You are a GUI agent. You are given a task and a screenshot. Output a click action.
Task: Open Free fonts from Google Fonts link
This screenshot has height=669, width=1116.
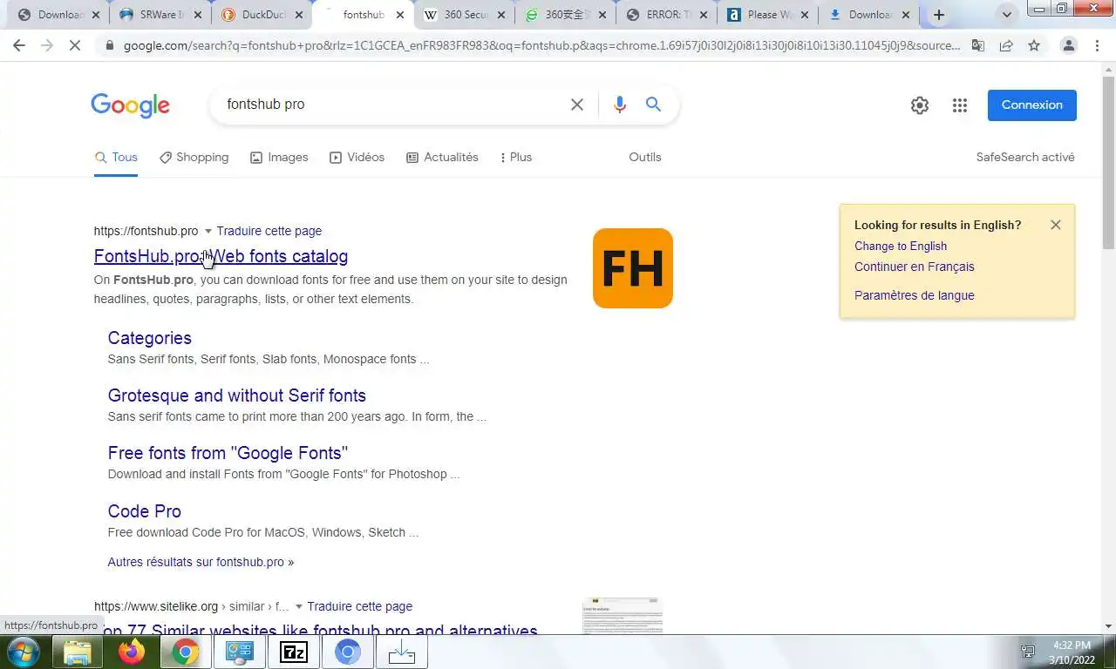pos(228,453)
